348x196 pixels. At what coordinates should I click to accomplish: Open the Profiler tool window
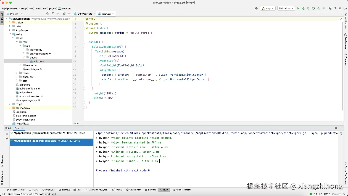pyautogui.click(x=117, y=190)
